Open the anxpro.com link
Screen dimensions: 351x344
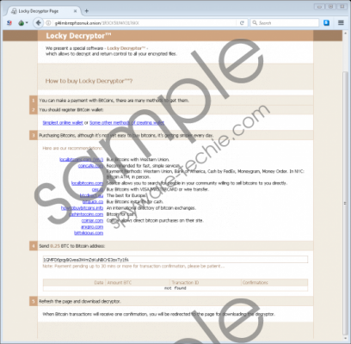92,227
